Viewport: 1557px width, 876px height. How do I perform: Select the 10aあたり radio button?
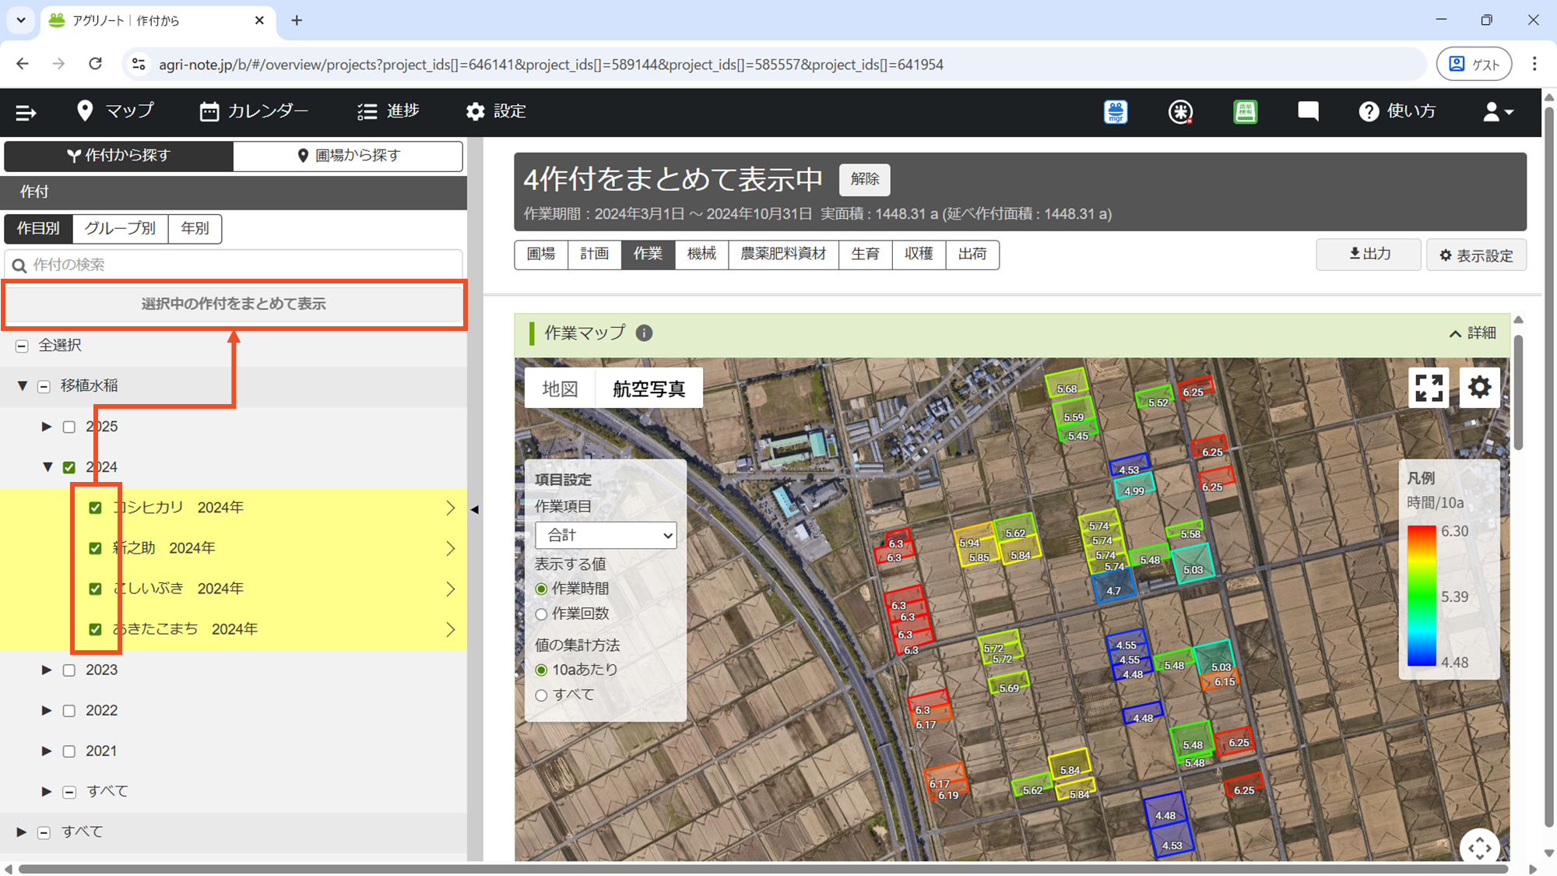point(541,670)
